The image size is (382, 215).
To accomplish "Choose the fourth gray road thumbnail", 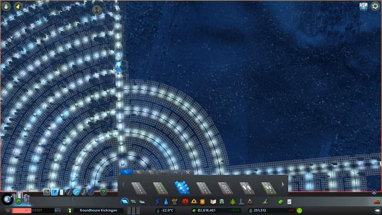I will pos(204,188).
